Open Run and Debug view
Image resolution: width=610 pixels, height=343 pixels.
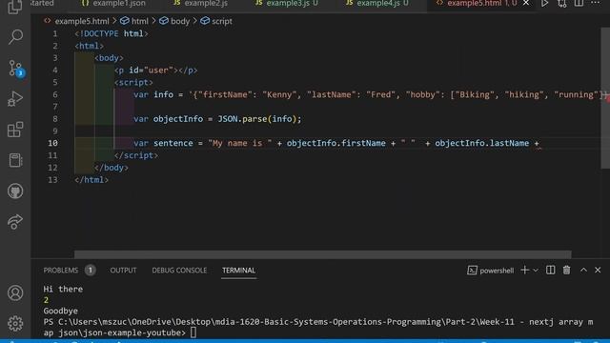coord(15,98)
